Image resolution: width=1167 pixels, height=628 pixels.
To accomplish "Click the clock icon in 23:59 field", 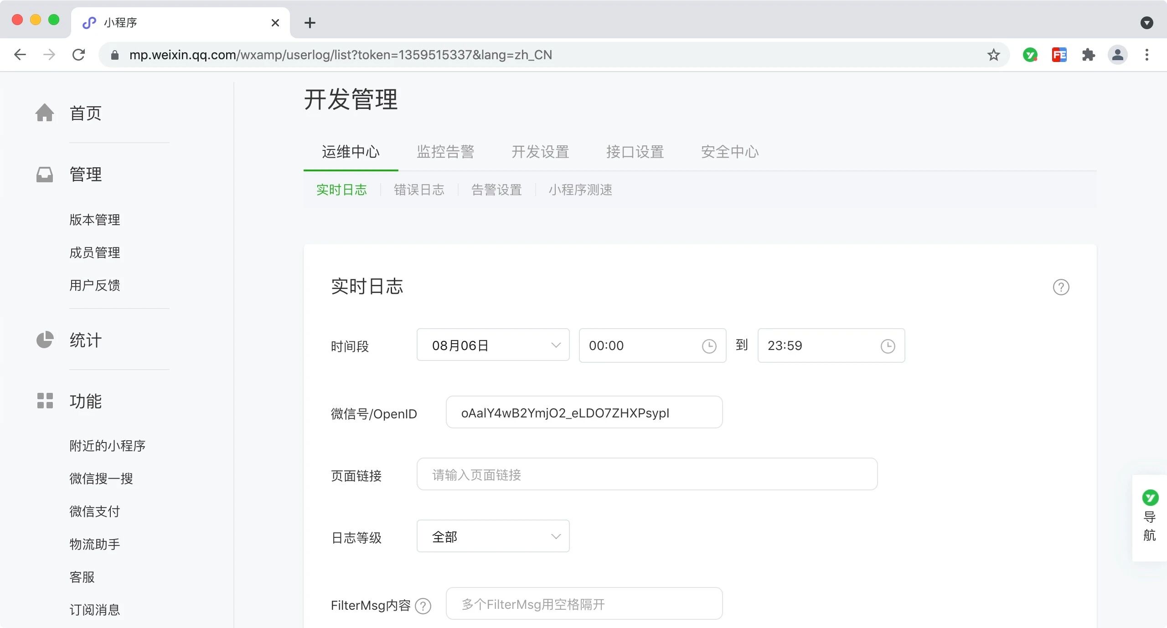I will [x=888, y=346].
